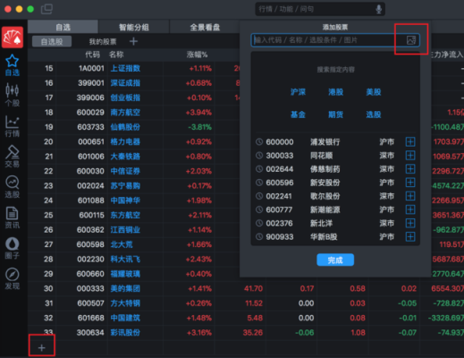
Task: Open stock 仙鹤股份 in the list
Action: click(x=125, y=127)
